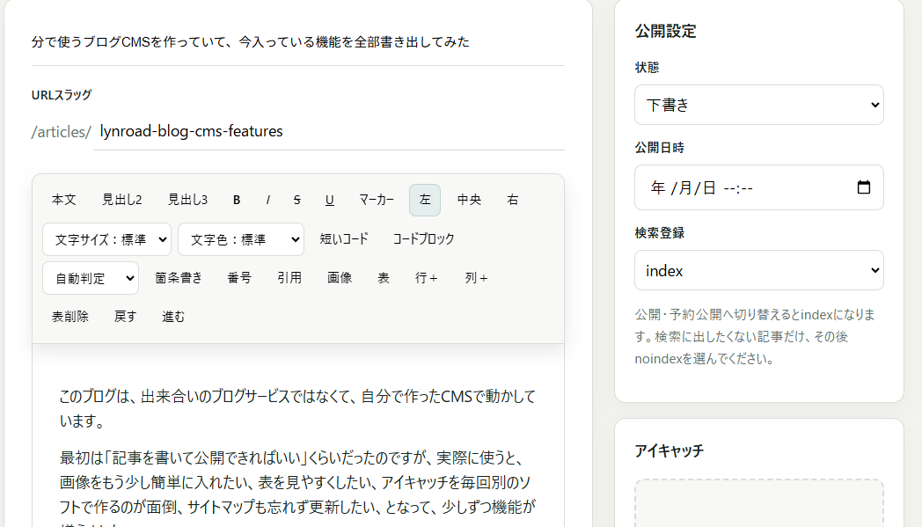Image resolution: width=922 pixels, height=527 pixels.
Task: Add table column with 列+
Action: pyautogui.click(x=476, y=278)
